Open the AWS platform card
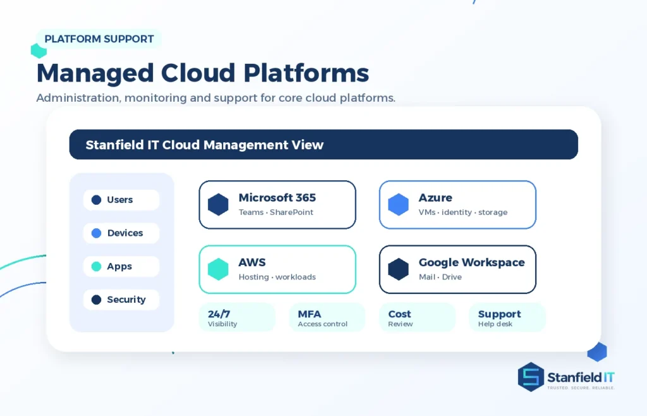The image size is (647, 416). [277, 269]
